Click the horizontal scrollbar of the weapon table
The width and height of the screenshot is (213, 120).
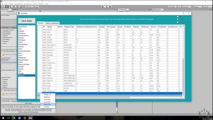[110, 97]
